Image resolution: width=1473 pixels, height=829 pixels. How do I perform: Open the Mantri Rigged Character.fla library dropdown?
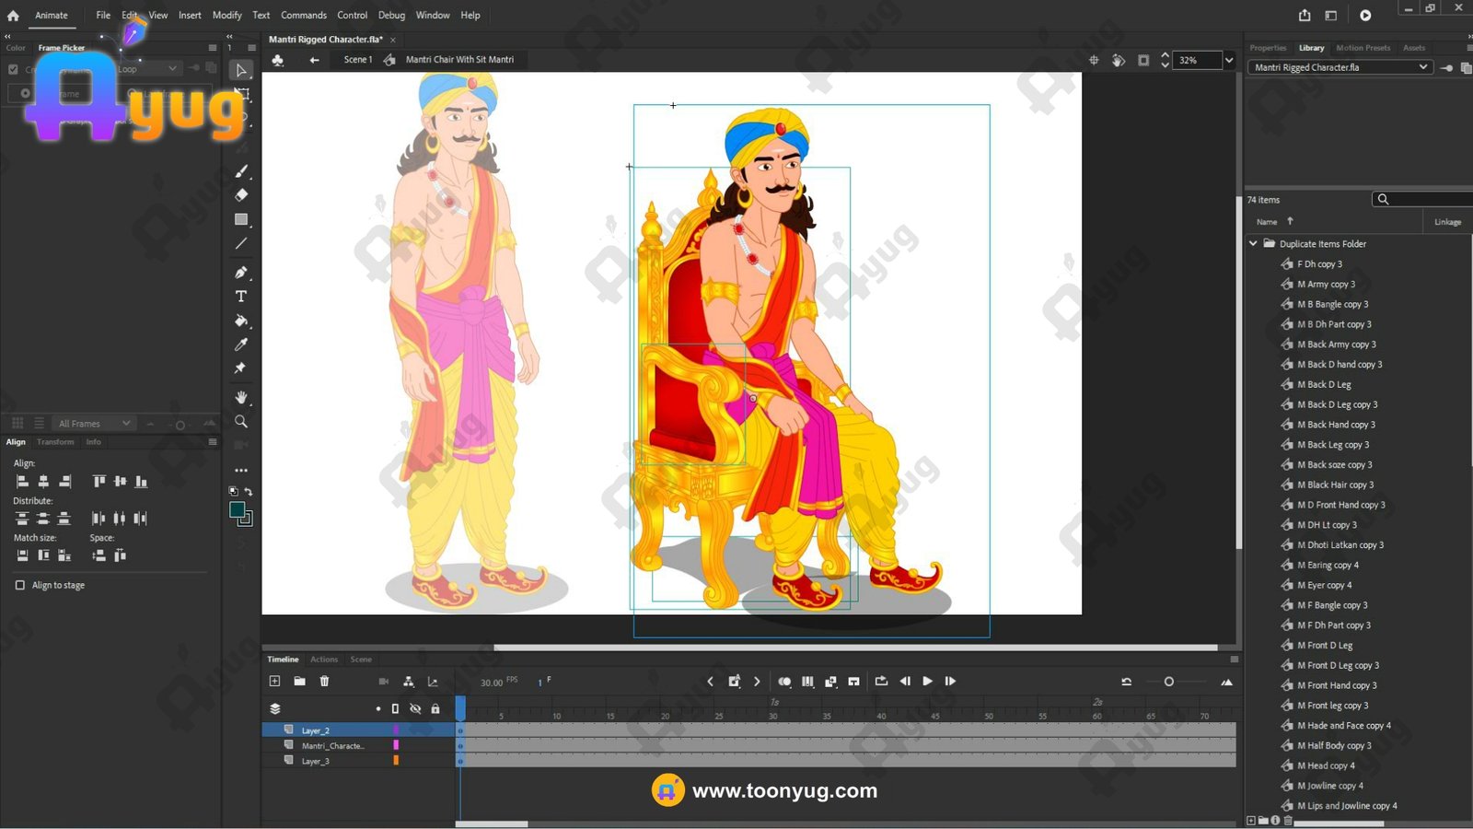pyautogui.click(x=1340, y=67)
